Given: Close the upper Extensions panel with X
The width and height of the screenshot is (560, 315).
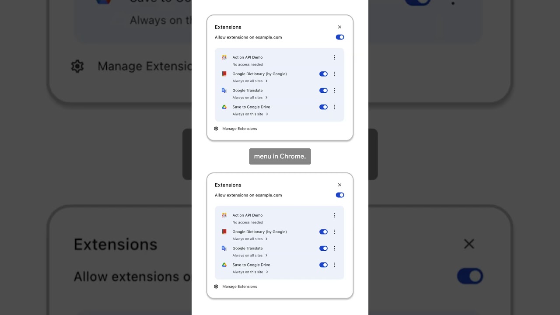Looking at the screenshot, I should (339, 27).
